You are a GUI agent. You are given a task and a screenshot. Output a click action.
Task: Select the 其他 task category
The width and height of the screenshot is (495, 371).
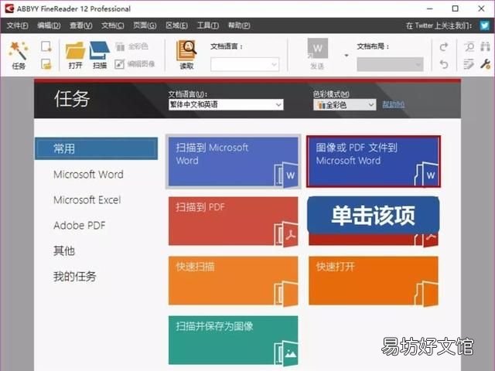pyautogui.click(x=64, y=251)
